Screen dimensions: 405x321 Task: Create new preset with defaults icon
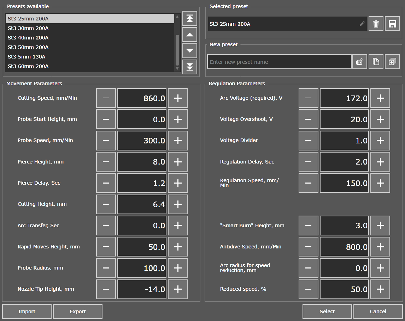point(360,62)
